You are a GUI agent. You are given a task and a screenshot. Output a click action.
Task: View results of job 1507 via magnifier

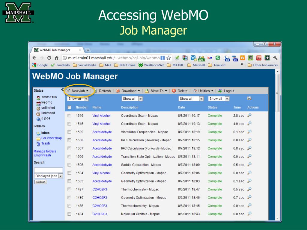coord(249,148)
